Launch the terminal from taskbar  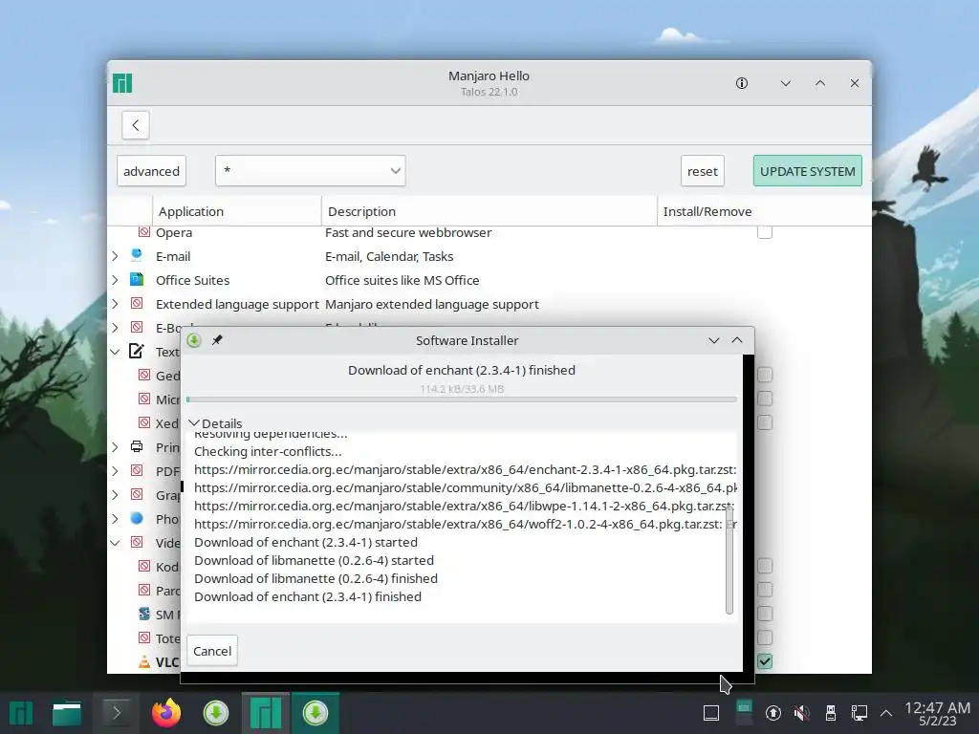tap(117, 713)
